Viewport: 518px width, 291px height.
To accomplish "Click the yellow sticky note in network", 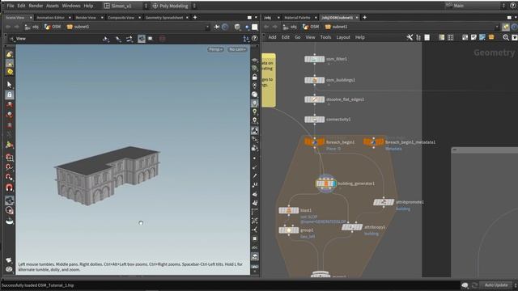I will click(269, 80).
